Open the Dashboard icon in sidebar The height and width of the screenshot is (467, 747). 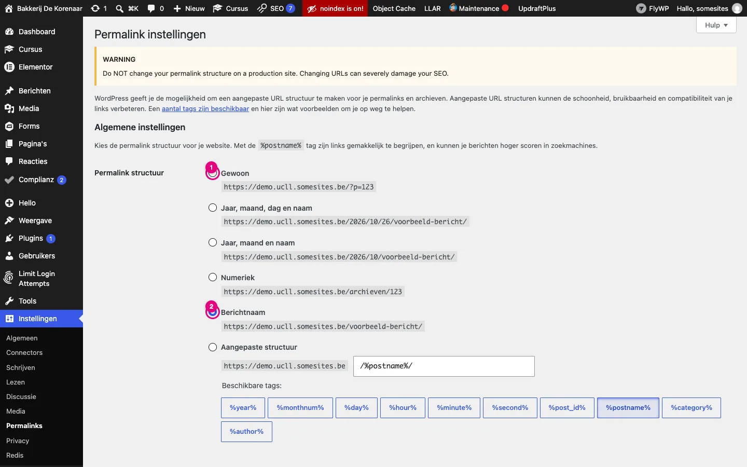pyautogui.click(x=9, y=32)
